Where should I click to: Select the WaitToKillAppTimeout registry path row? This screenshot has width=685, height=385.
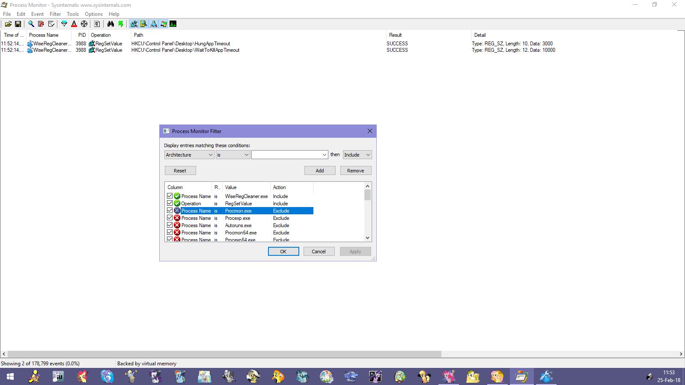click(x=185, y=50)
